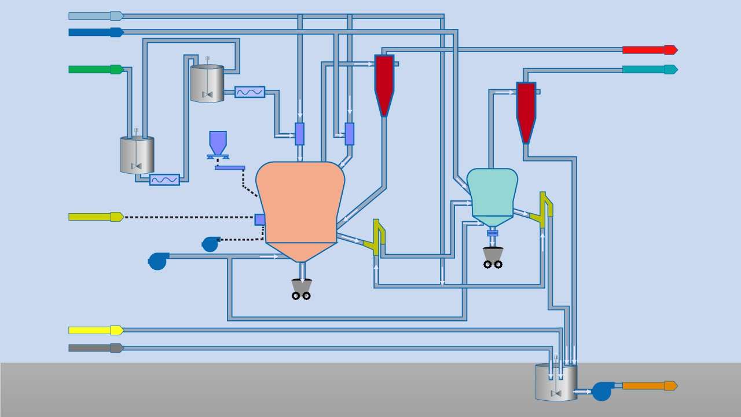
Task: Select the teal outlet arrow
Action: pos(650,69)
